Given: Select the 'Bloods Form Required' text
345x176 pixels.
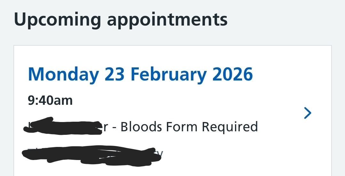Looking at the screenshot, I should (189, 127).
